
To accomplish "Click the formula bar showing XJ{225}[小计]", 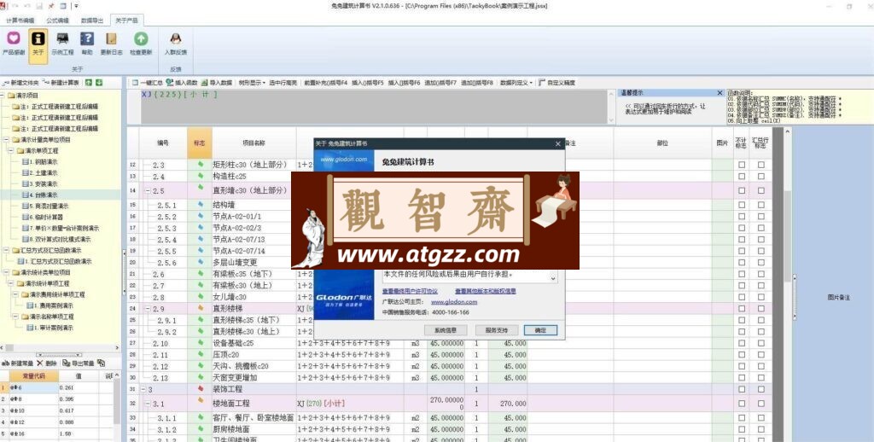I will coord(374,107).
